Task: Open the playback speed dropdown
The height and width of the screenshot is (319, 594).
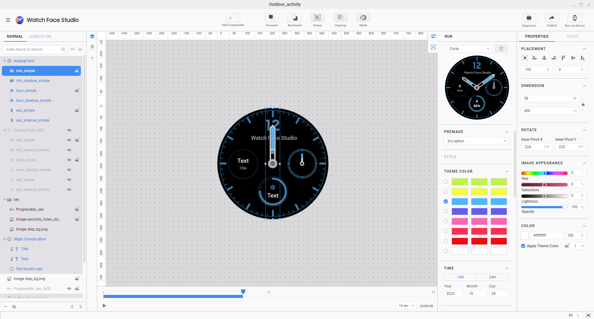Action: [406, 306]
